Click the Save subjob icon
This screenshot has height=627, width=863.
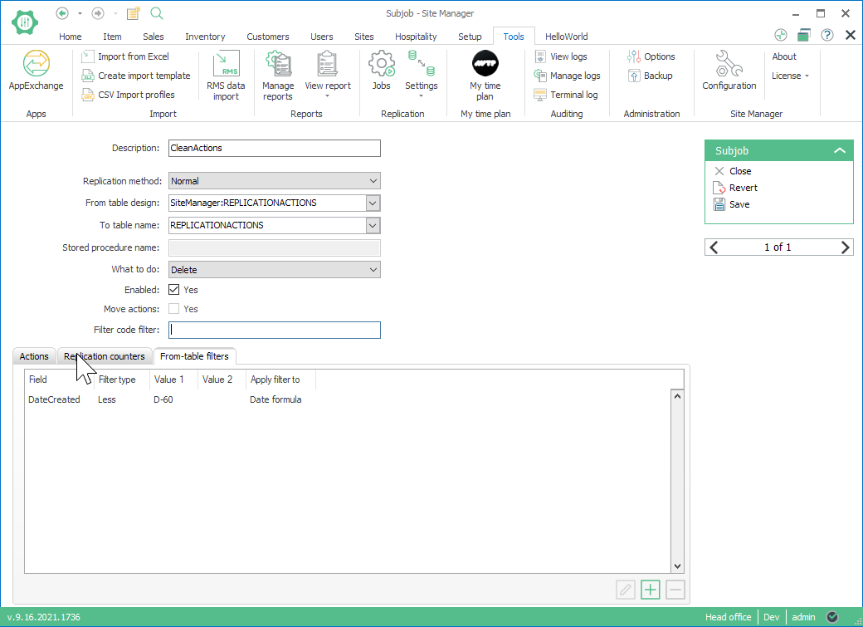coord(719,204)
